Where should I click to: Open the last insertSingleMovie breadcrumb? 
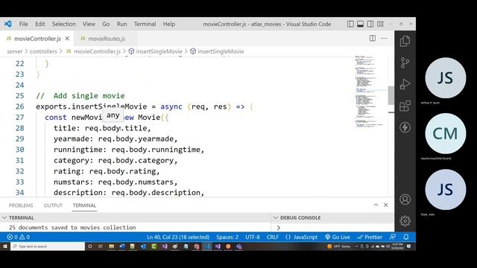pos(217,51)
